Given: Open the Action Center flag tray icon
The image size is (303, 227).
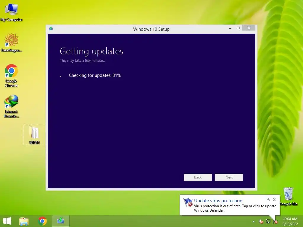Looking at the screenshot, I should 275,222.
